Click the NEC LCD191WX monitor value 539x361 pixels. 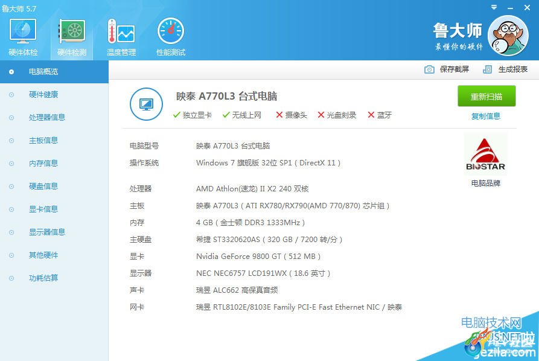263,273
